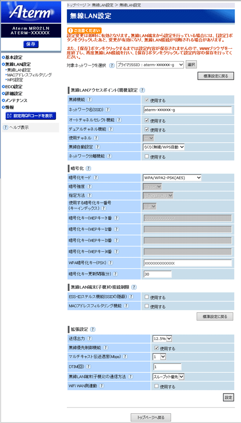Expand the プライマリSSID network selection dropdown
The height and width of the screenshot is (423, 241).
[x=150, y=65]
